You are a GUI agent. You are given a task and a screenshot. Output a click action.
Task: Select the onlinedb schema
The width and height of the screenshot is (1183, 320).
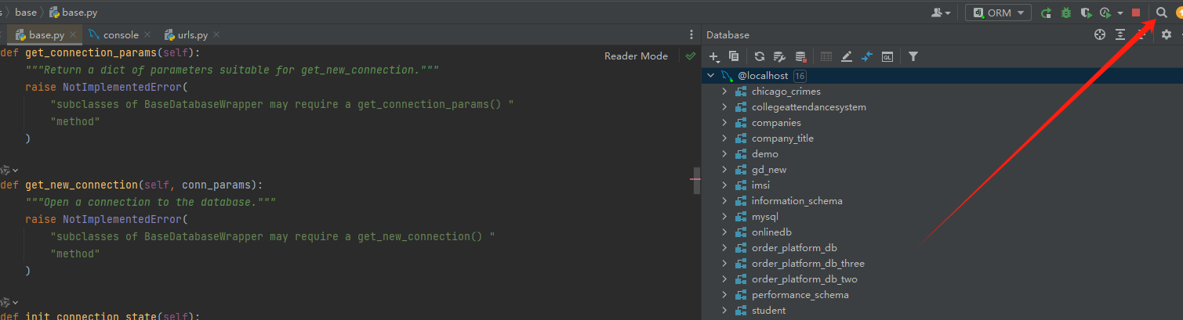coord(771,232)
